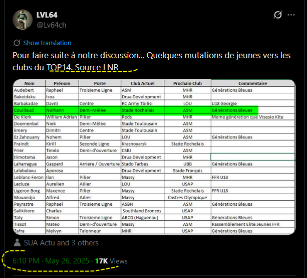Image resolution: width=307 pixels, height=278 pixels.
Task: Click the Seconde Ligne position cell
Action: coord(100,144)
